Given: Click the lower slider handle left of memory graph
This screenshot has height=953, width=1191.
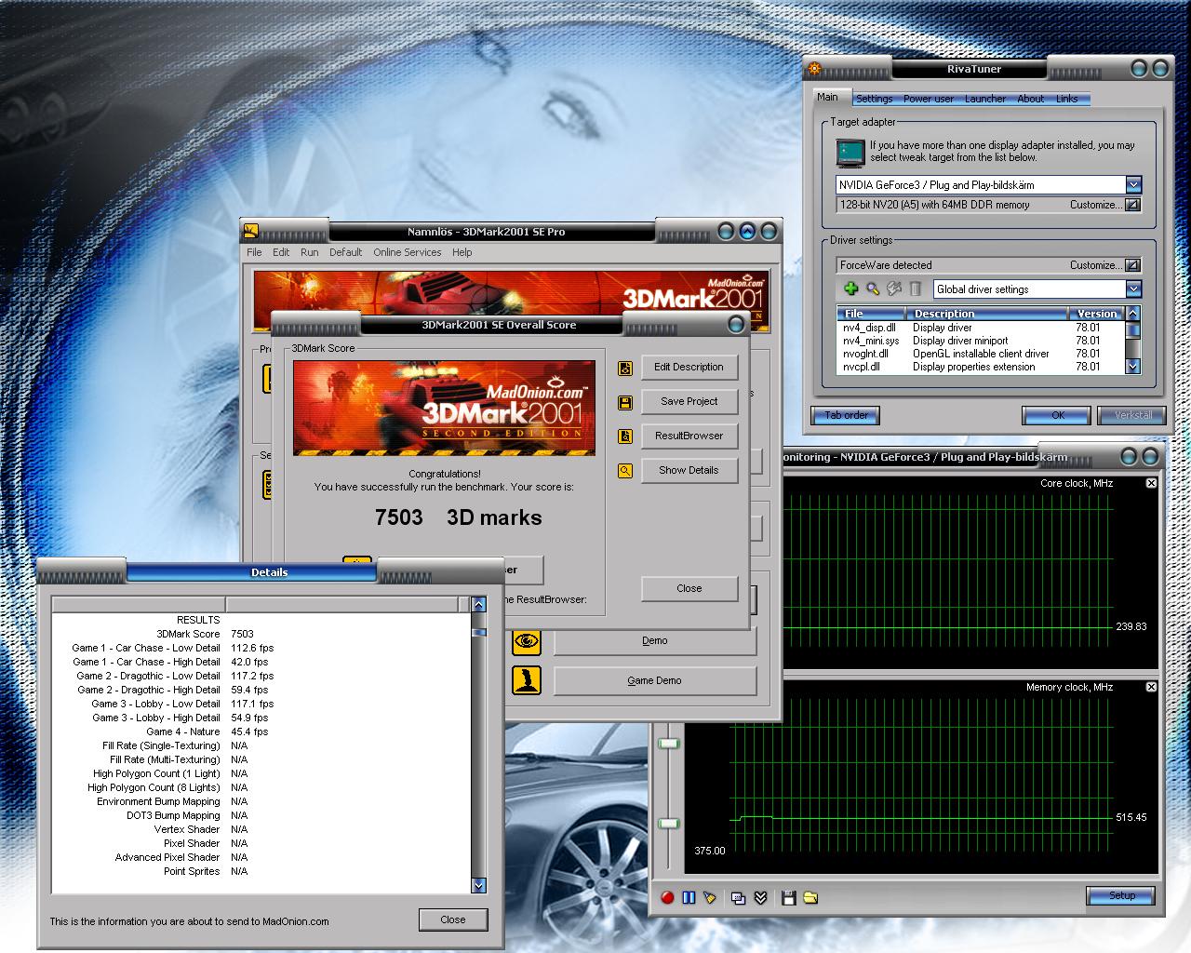Looking at the screenshot, I should tap(669, 824).
